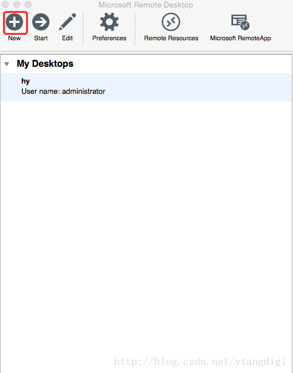Minimize the window with the middle button

tap(17, 5)
